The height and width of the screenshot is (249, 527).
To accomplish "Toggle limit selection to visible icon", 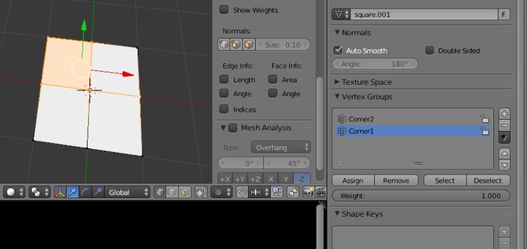I will coord(201,192).
